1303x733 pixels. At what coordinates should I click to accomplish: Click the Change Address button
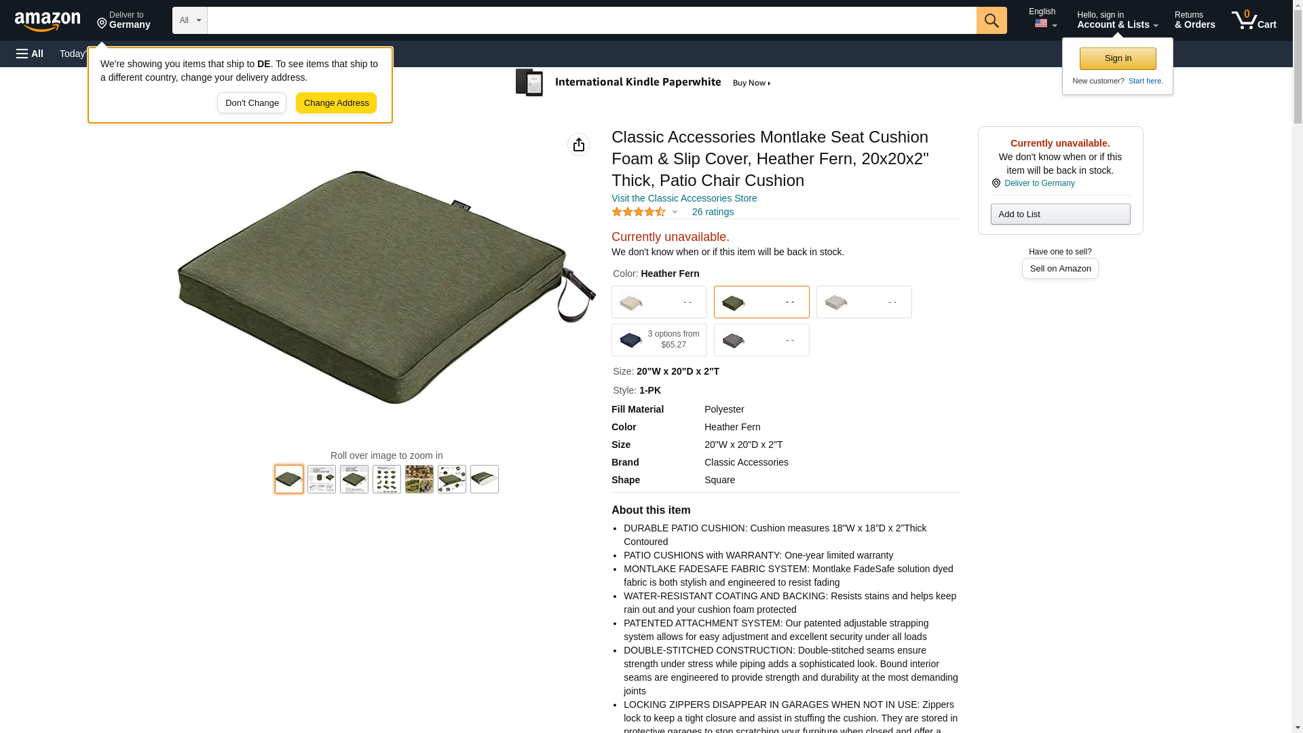click(336, 103)
